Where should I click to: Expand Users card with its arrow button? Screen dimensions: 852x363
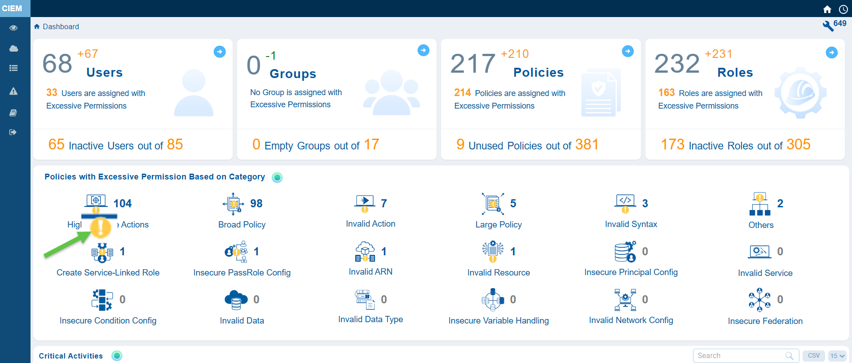point(220,52)
